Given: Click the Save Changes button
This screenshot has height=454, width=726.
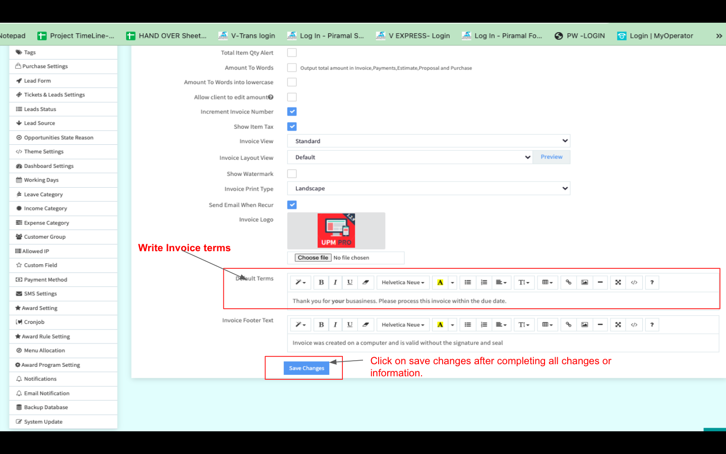Looking at the screenshot, I should click(307, 368).
